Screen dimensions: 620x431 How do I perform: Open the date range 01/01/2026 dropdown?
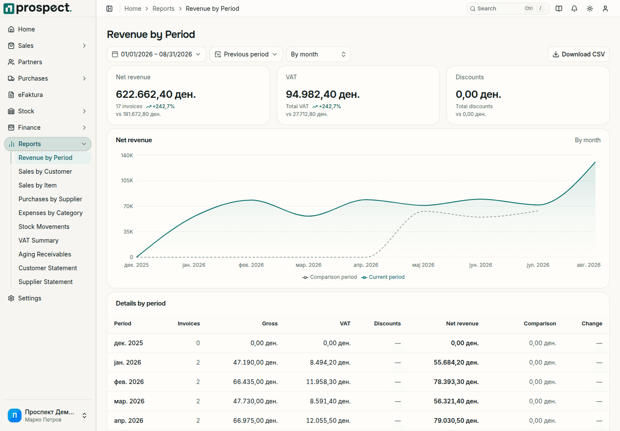pos(156,54)
